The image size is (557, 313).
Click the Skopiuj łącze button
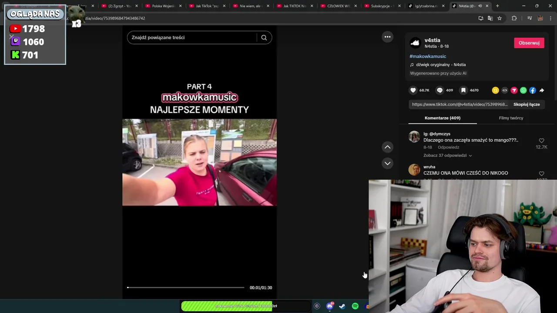click(527, 104)
